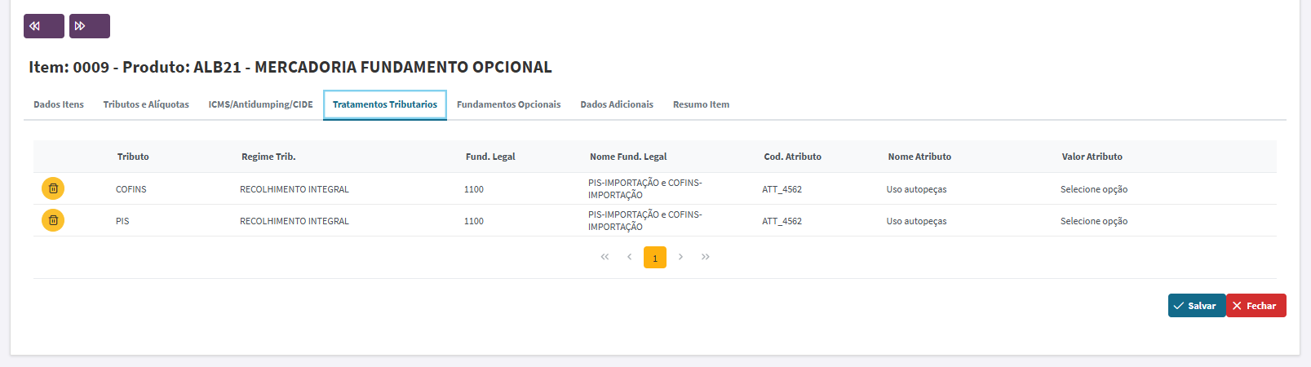Go to next page of table
The height and width of the screenshot is (367, 1311).
tap(680, 257)
